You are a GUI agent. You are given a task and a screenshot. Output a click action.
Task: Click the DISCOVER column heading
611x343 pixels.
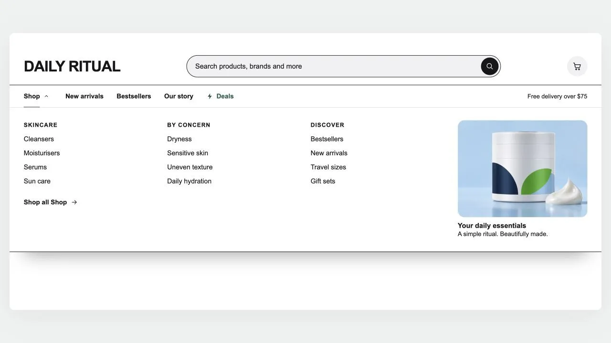[x=327, y=125]
